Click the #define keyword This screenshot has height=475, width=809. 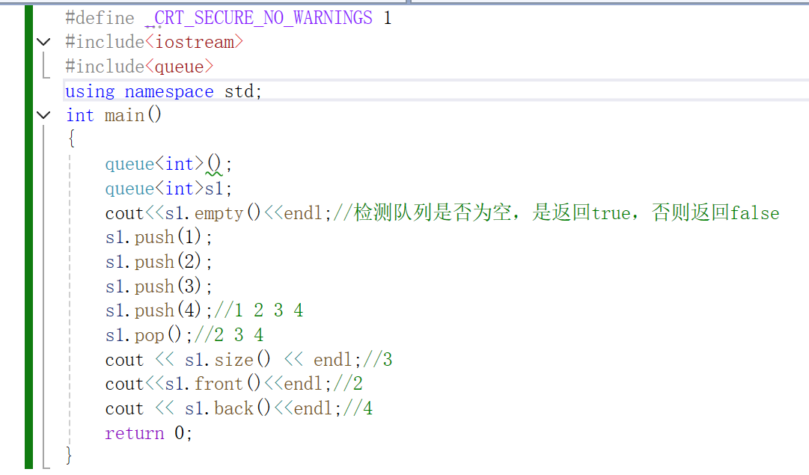tap(100, 18)
